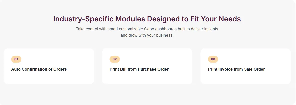Click 'and grow with your business' text
The height and width of the screenshot is (105, 296).
[147, 35]
